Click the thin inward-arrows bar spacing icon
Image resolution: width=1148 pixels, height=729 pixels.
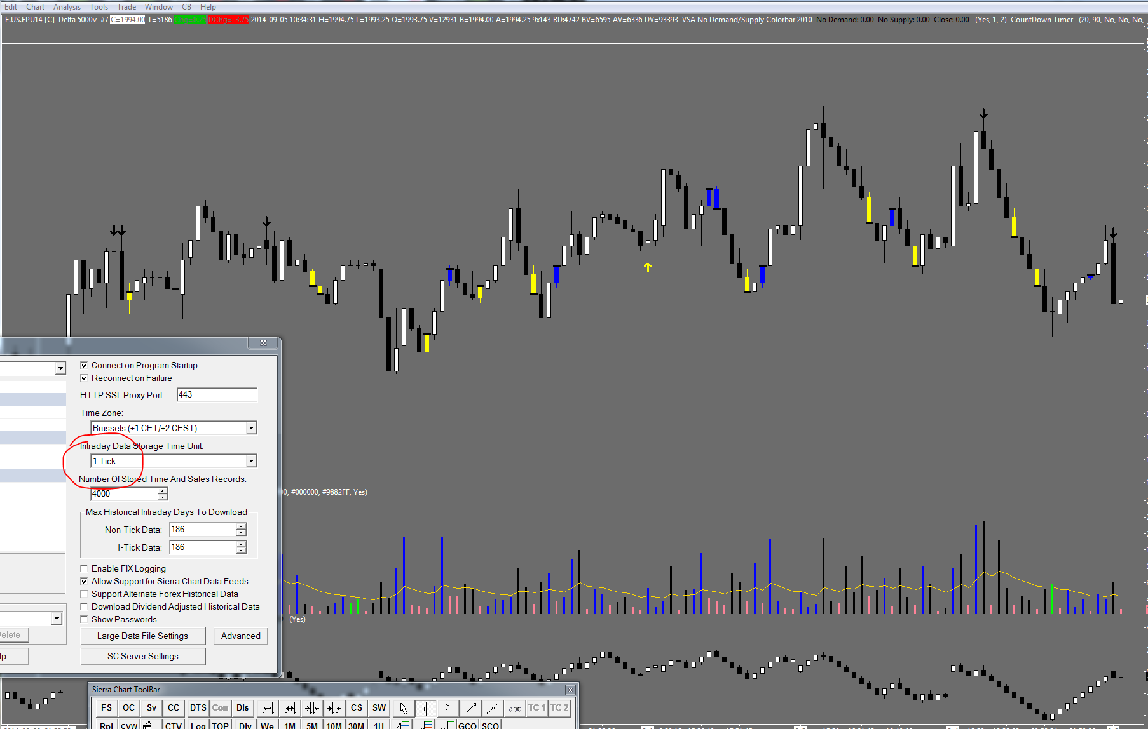click(x=312, y=707)
